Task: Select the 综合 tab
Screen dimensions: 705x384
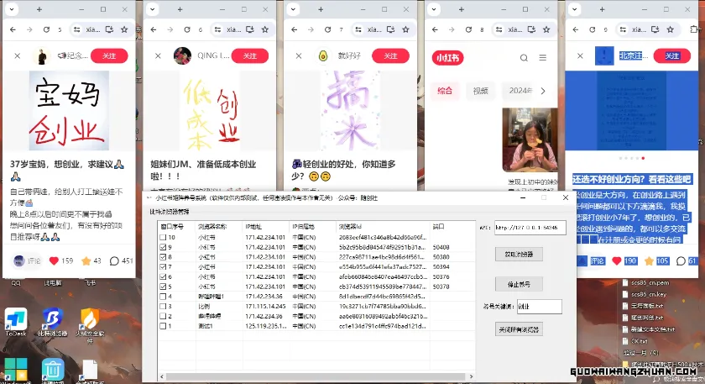Action: click(x=445, y=91)
